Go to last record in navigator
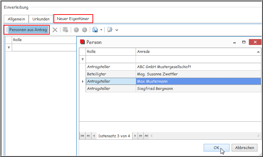The width and height of the screenshot is (263, 157). coord(146,136)
